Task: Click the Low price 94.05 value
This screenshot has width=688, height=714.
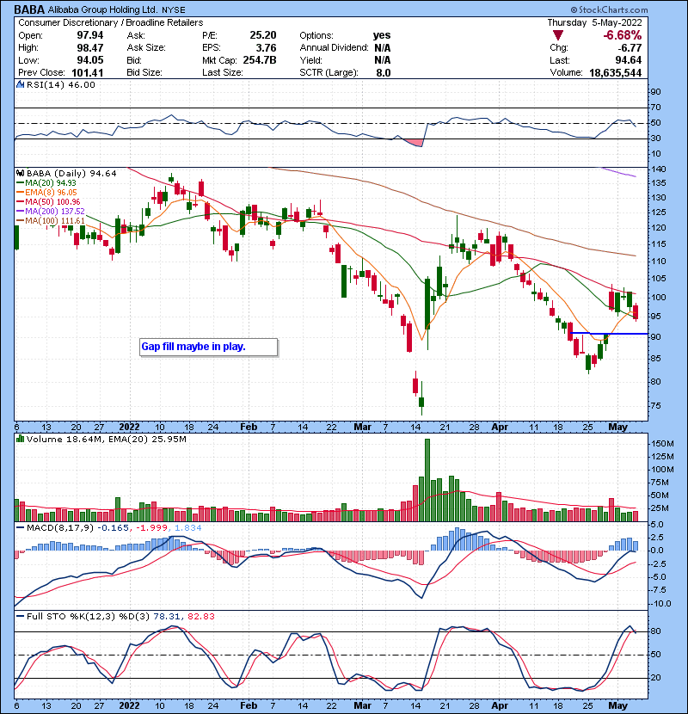Action: pyautogui.click(x=90, y=60)
